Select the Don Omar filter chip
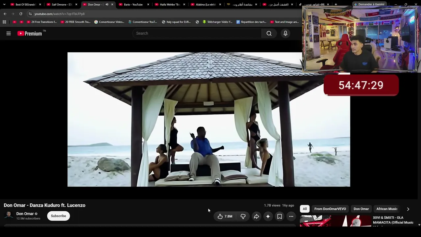 pyautogui.click(x=361, y=209)
